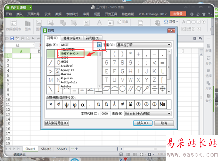Open 备份 in the right sidebar

coord(208,98)
